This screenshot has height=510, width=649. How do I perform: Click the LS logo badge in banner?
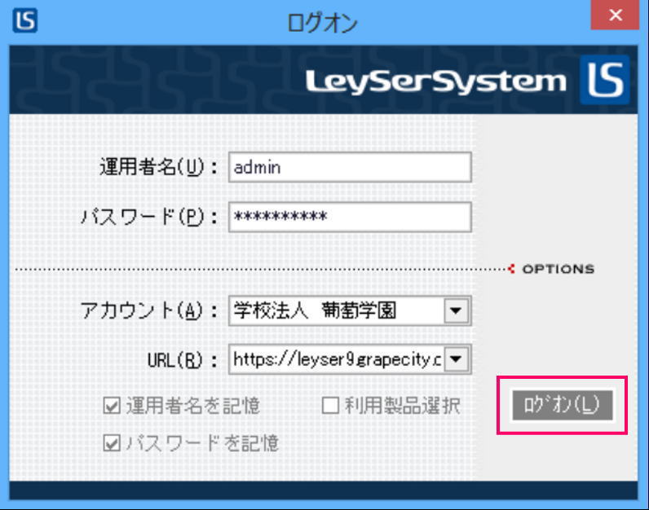pyautogui.click(x=605, y=80)
